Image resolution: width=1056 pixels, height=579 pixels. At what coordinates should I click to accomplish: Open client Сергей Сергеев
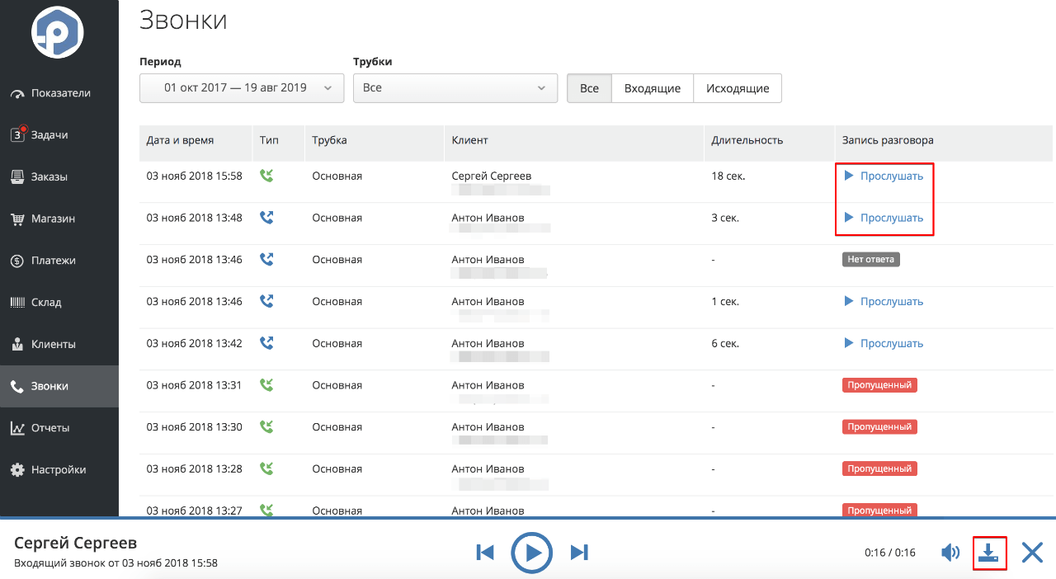492,176
